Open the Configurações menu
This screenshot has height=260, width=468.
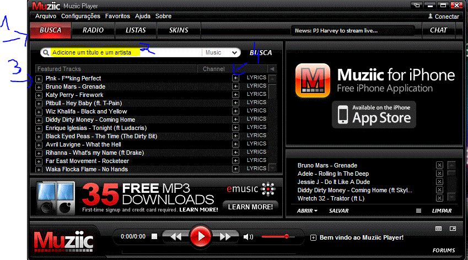coord(80,16)
